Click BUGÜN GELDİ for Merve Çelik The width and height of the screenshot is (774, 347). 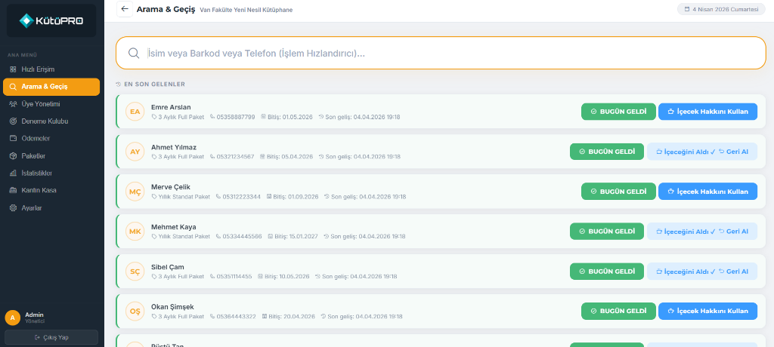[x=618, y=192]
